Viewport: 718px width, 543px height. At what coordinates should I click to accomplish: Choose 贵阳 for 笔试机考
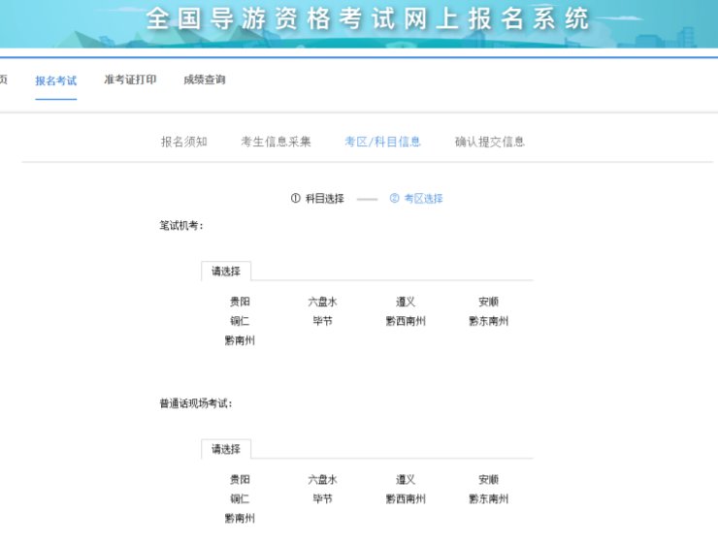click(x=240, y=302)
